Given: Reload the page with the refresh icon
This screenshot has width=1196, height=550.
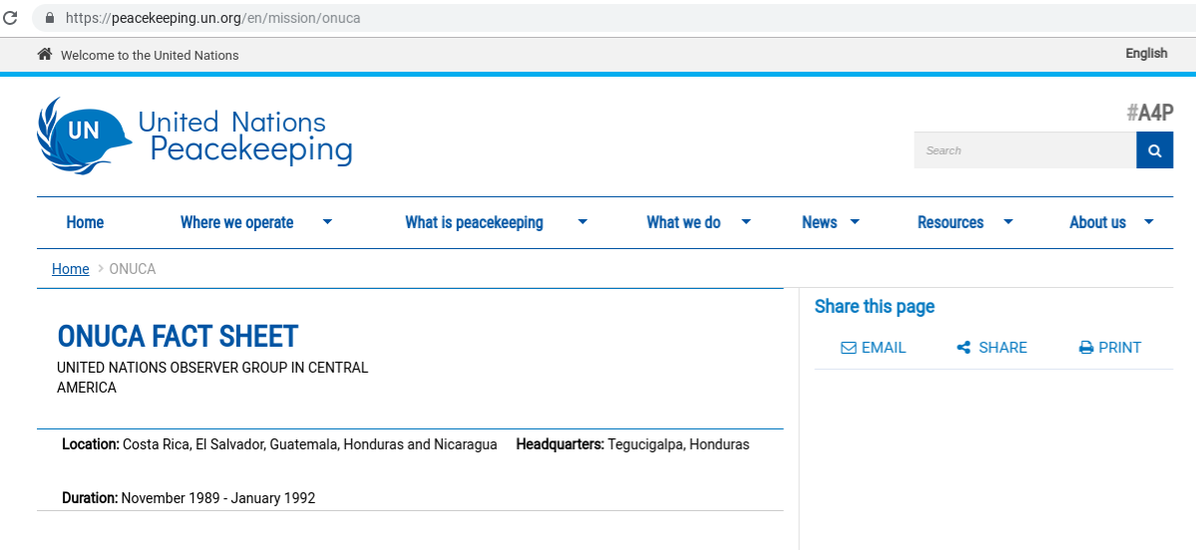Looking at the screenshot, I should [10, 17].
